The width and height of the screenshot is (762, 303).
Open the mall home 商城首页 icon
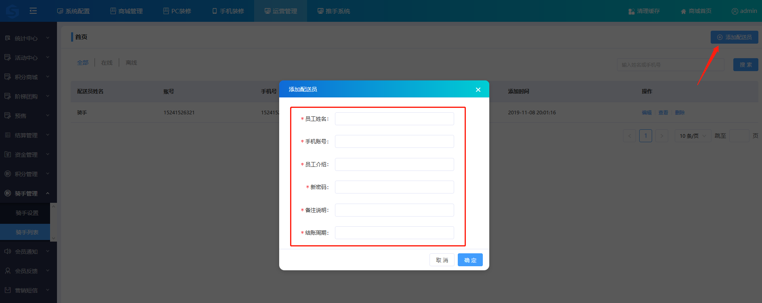tap(683, 11)
